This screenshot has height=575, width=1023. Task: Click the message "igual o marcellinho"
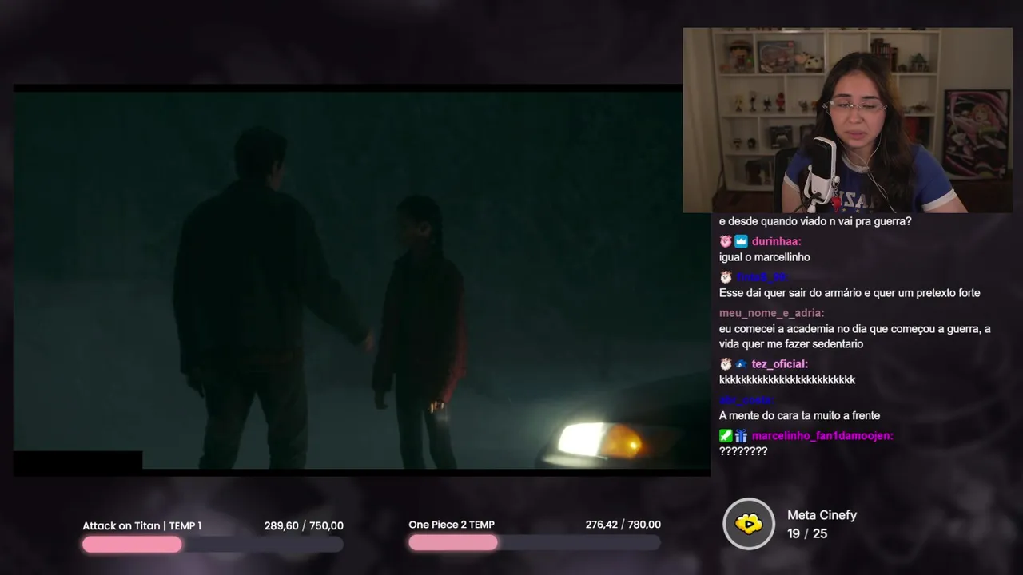click(x=765, y=257)
